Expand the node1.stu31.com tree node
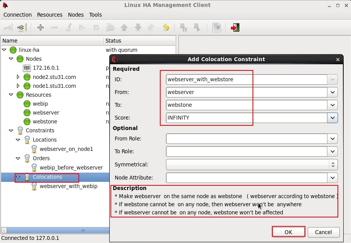 point(18,86)
